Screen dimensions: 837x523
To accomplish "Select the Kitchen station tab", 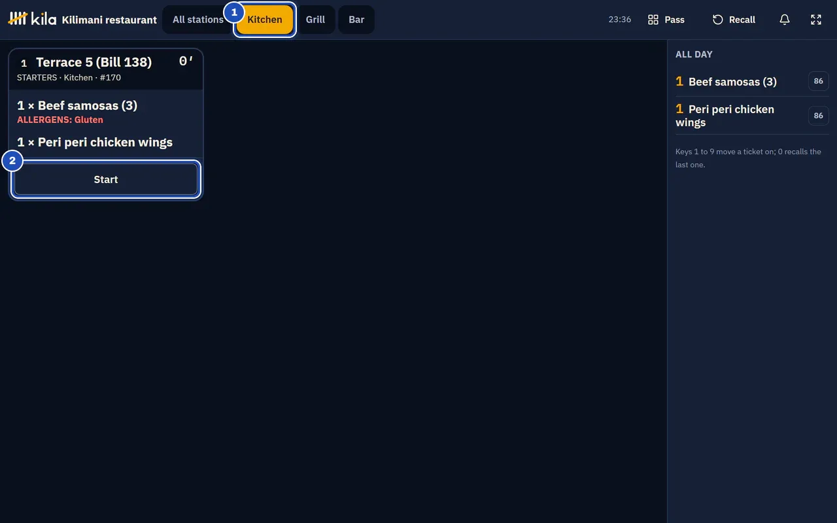I will tap(265, 20).
